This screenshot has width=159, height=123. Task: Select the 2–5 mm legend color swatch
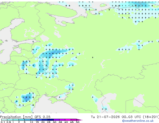[x=22, y=120]
